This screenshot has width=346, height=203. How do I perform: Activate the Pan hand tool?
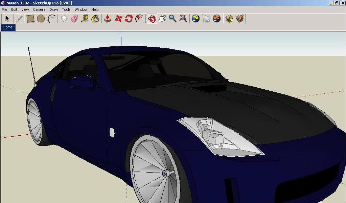162,19
